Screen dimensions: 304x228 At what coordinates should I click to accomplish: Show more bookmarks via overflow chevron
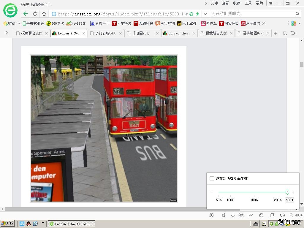[264, 23]
